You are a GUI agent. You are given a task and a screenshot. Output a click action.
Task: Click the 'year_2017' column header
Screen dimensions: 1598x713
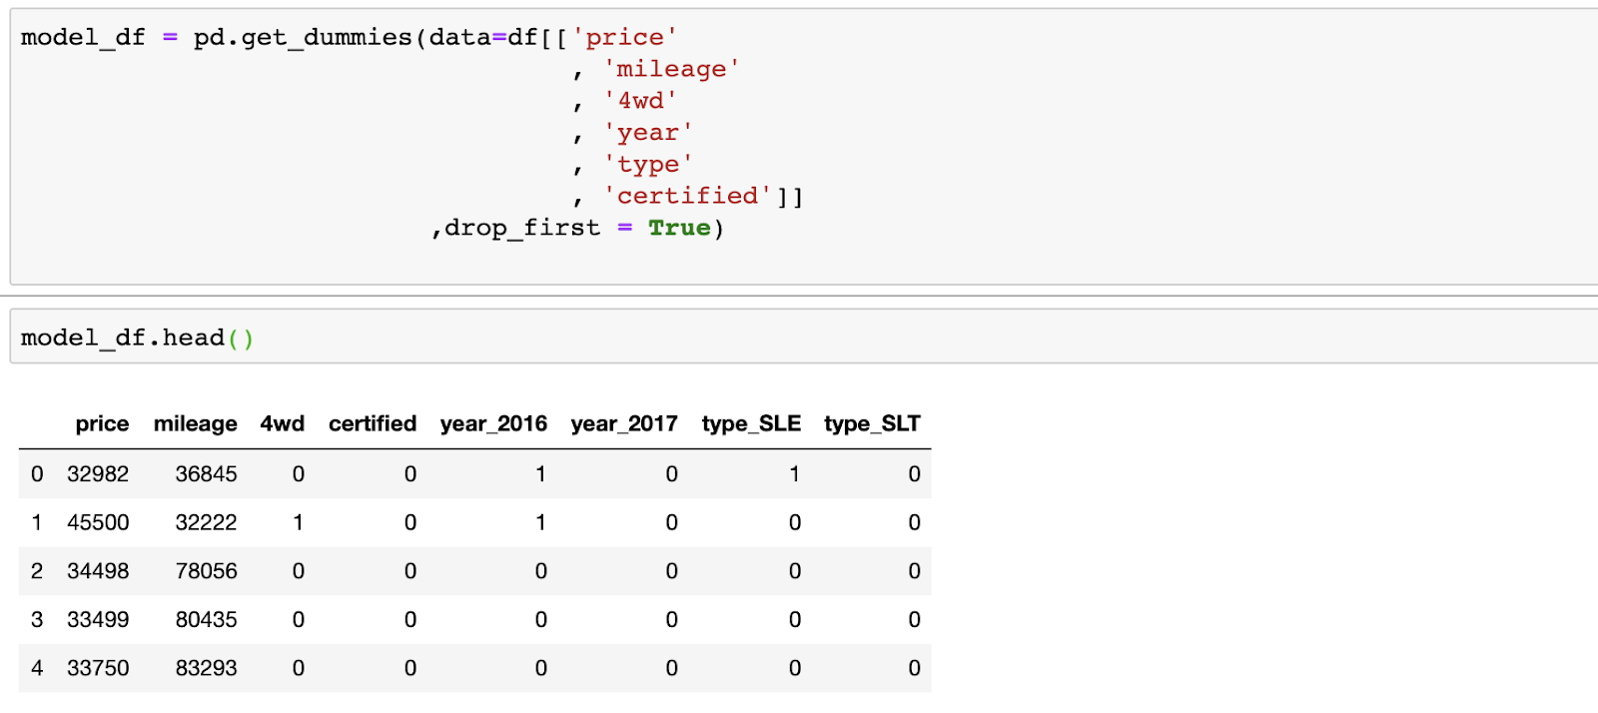pos(624,423)
